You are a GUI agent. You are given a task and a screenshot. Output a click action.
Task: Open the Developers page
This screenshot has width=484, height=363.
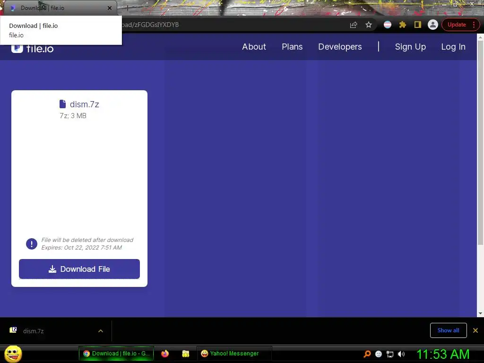click(340, 47)
